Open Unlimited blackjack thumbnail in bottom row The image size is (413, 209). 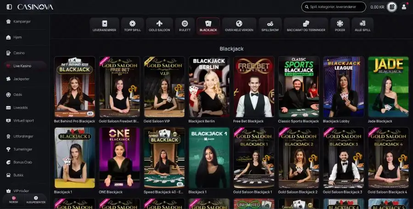point(254,204)
